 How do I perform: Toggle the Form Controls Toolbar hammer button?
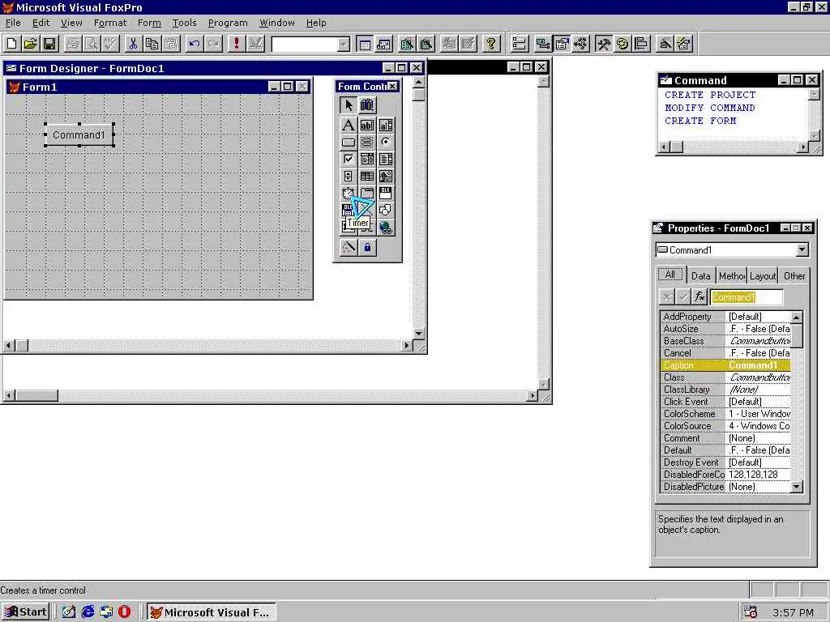pyautogui.click(x=603, y=44)
